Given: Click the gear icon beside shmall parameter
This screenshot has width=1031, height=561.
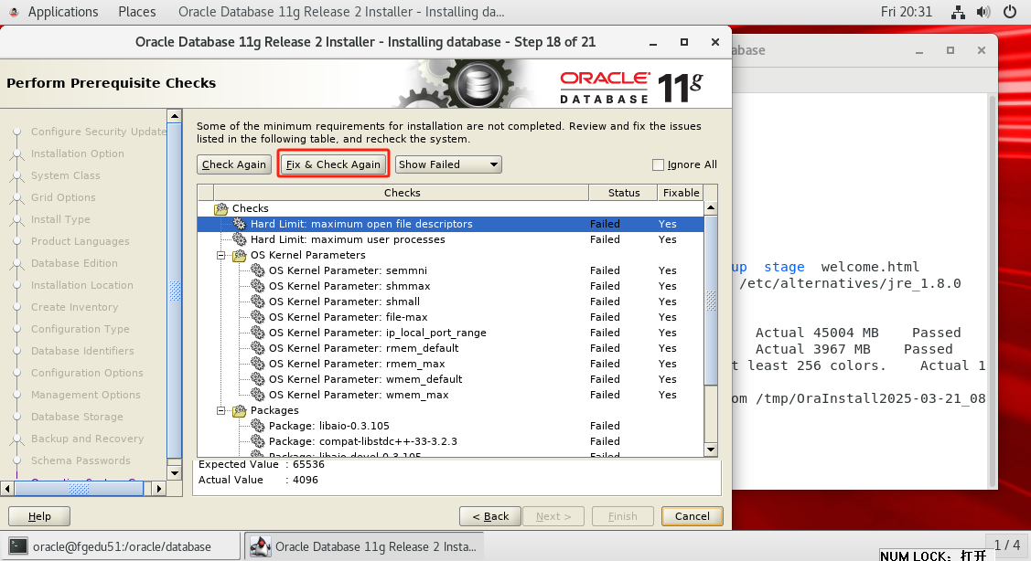Looking at the screenshot, I should click(258, 302).
